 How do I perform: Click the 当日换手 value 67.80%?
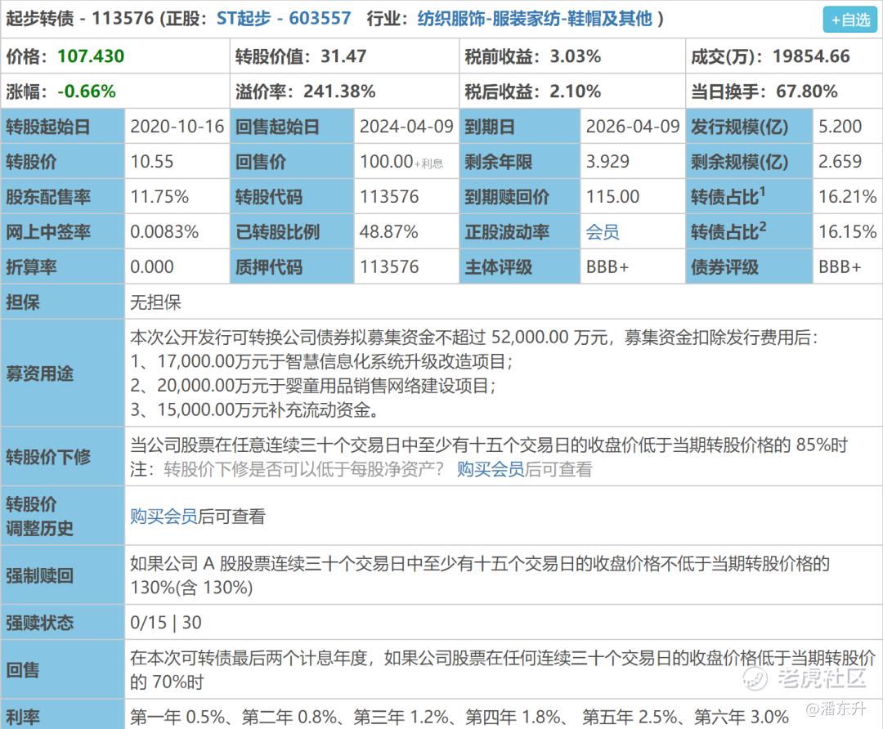(807, 92)
